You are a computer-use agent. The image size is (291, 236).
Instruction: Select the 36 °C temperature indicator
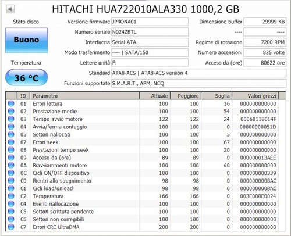(x=26, y=78)
